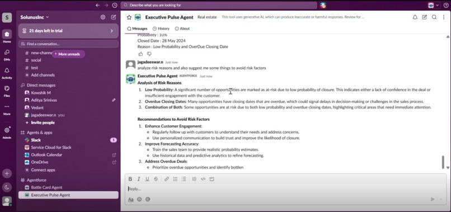
Task: Click the plus create button in sidebar
Action: [7, 173]
